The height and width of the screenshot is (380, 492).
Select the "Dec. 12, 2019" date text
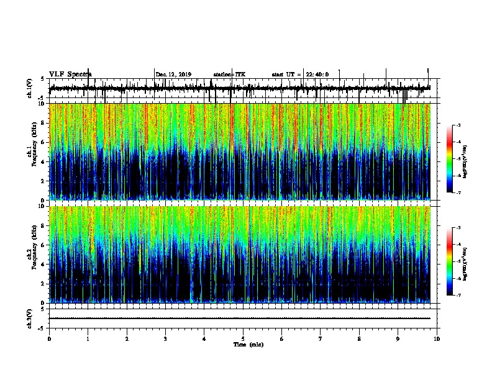coord(173,75)
